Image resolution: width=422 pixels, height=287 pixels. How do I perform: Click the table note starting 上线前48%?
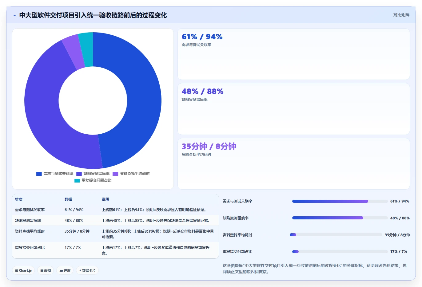tap(157, 221)
